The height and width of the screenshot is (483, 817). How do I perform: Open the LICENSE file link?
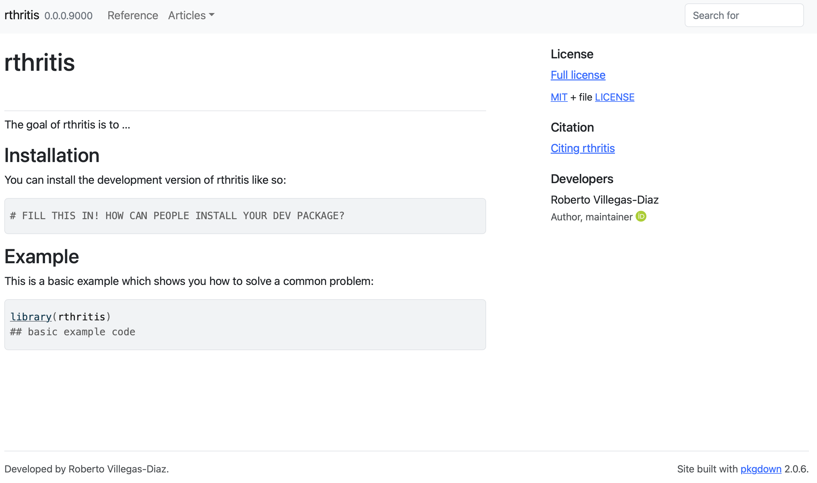pyautogui.click(x=614, y=97)
